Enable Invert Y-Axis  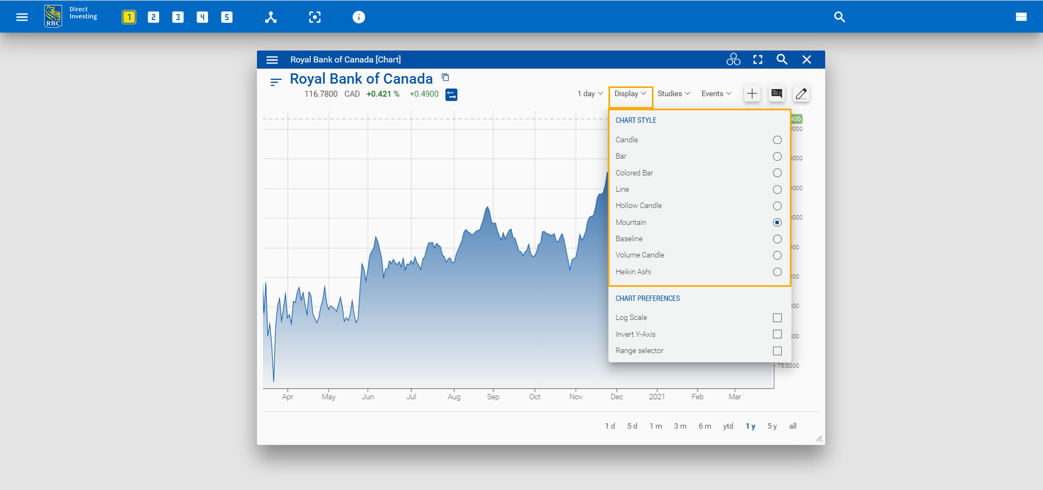pyautogui.click(x=777, y=334)
